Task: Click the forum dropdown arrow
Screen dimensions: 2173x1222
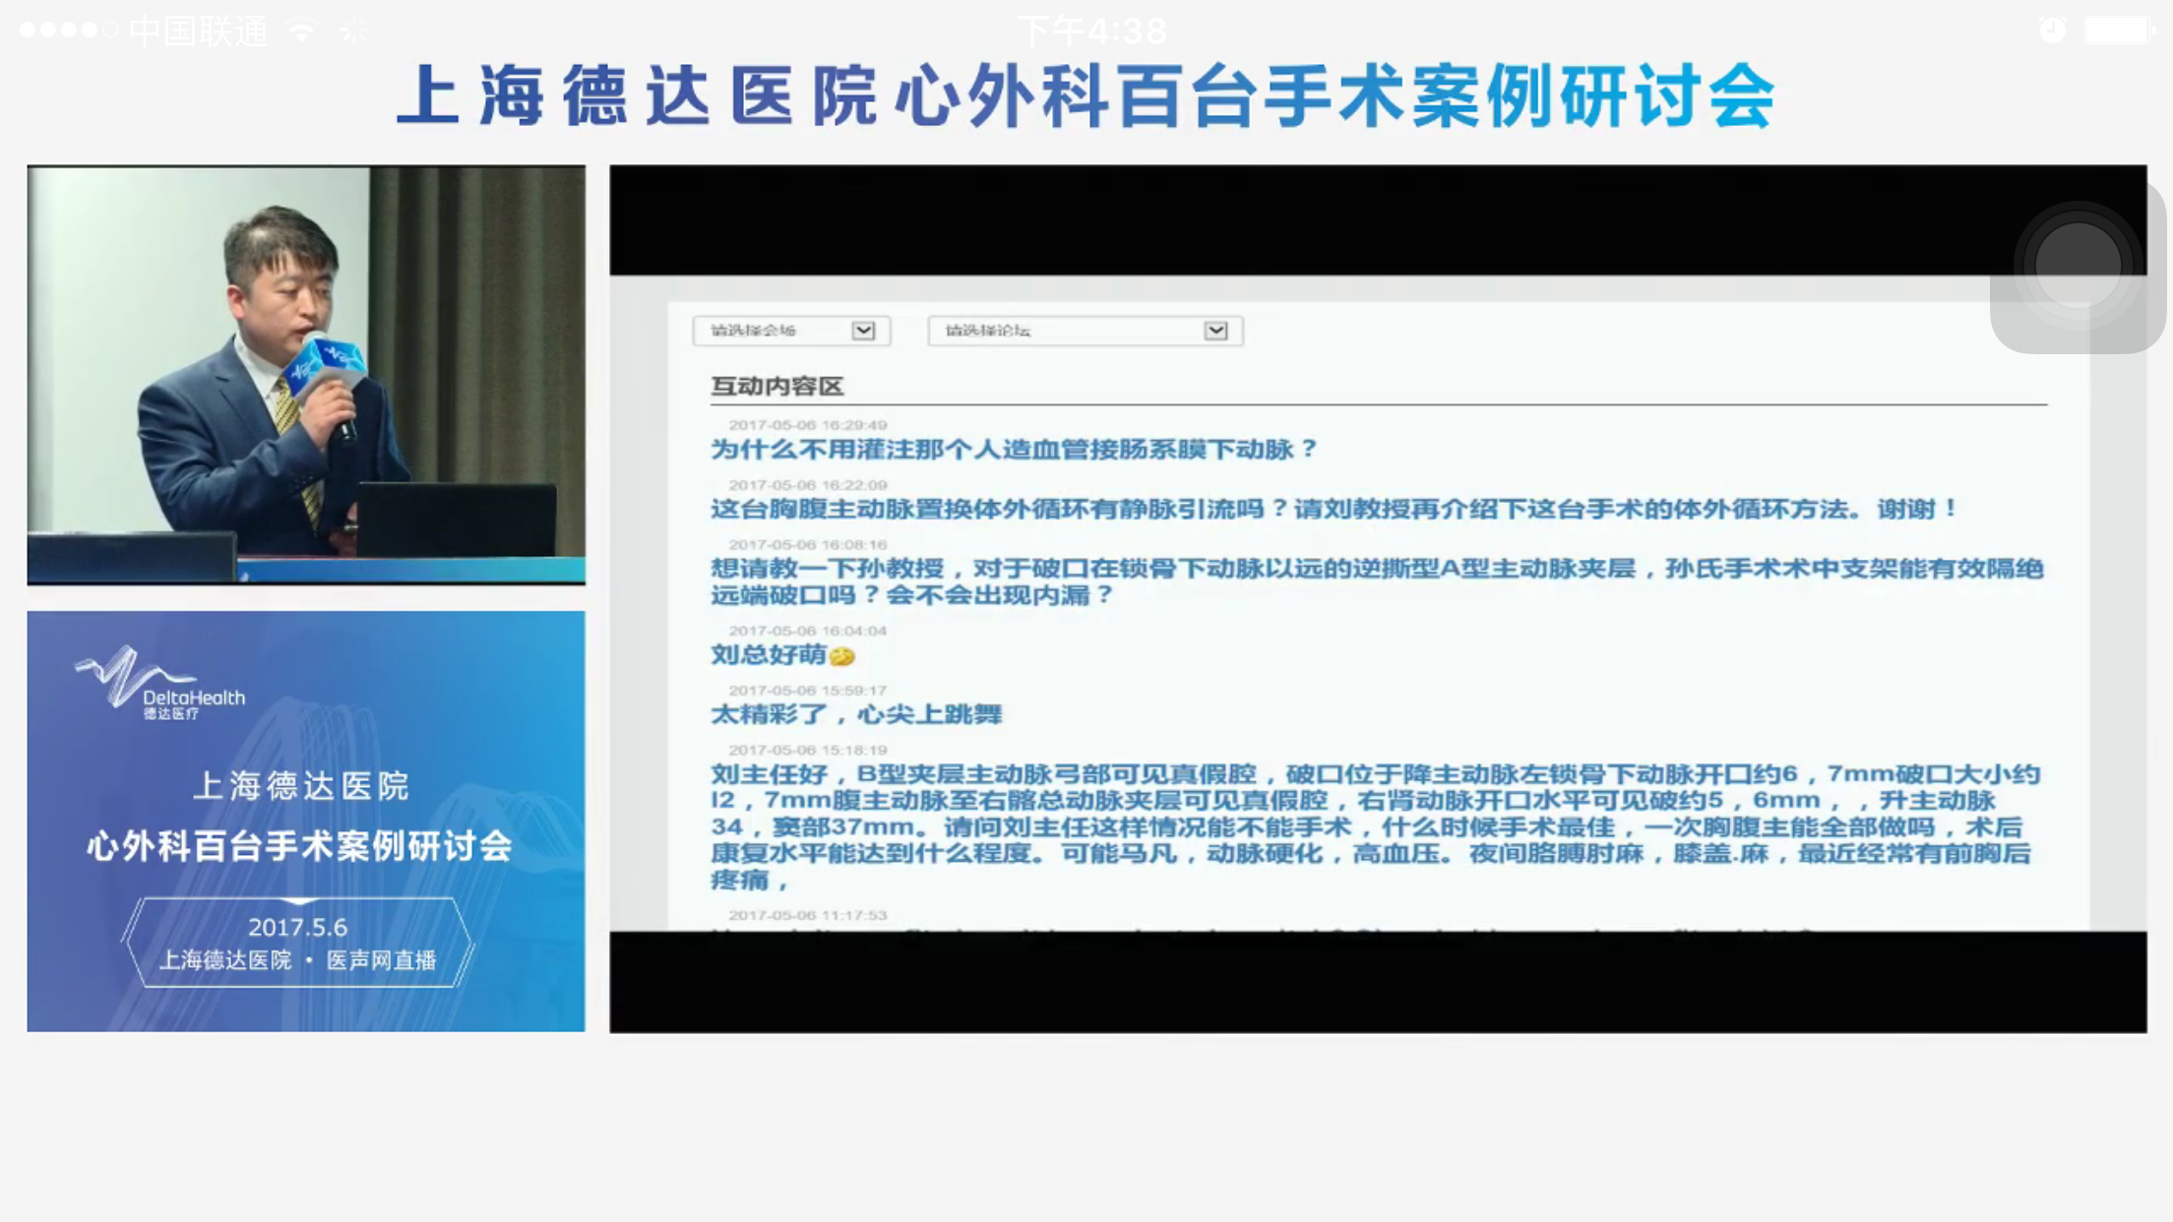Action: (1215, 331)
